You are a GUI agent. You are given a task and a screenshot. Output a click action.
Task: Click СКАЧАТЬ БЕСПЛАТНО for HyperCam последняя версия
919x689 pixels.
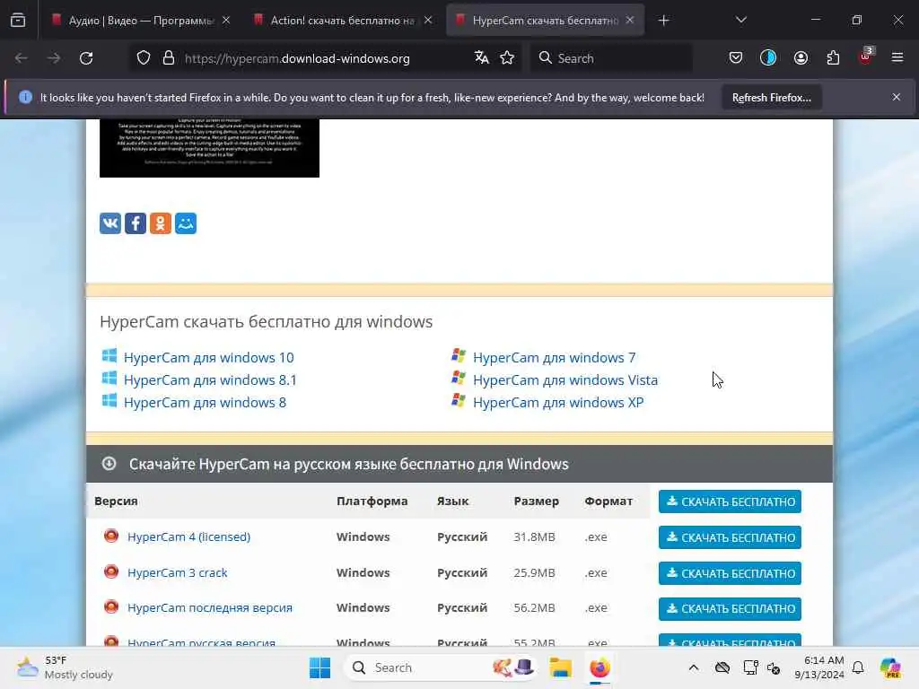(730, 609)
